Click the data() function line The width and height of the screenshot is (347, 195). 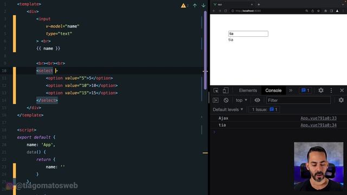[36, 152]
